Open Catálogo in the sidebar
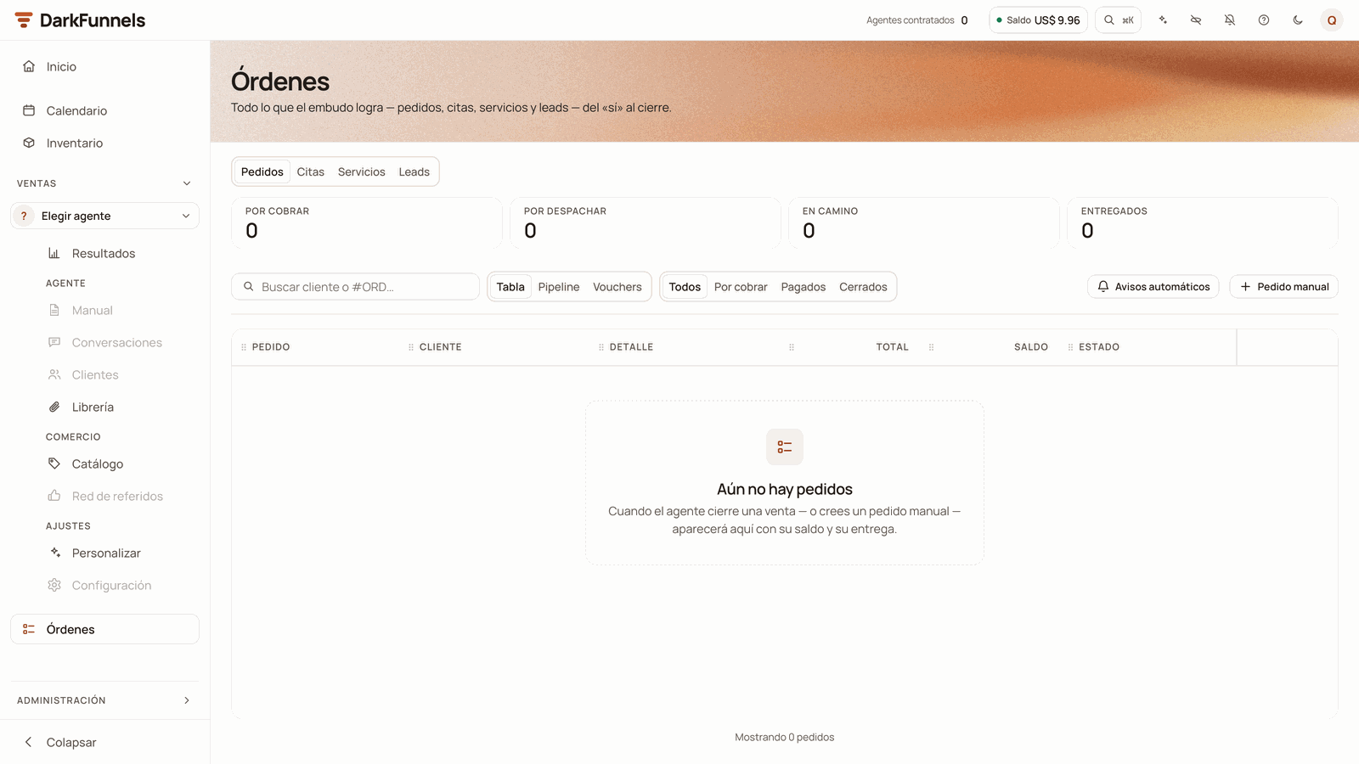 (118, 463)
